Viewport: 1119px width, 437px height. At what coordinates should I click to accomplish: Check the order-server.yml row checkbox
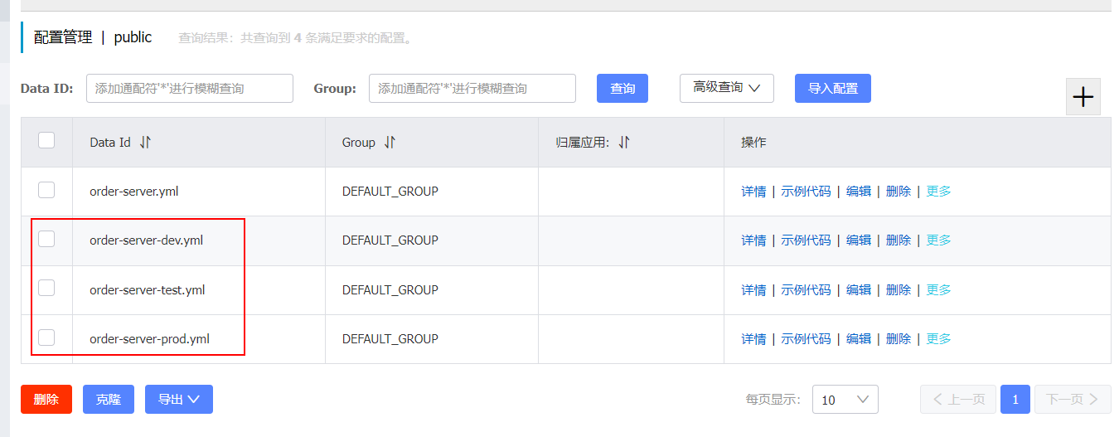click(x=46, y=190)
